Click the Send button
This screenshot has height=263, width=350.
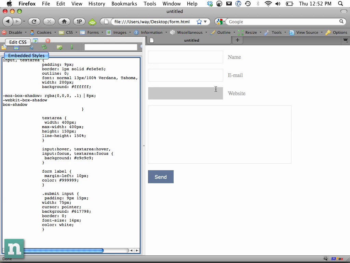coord(161,177)
